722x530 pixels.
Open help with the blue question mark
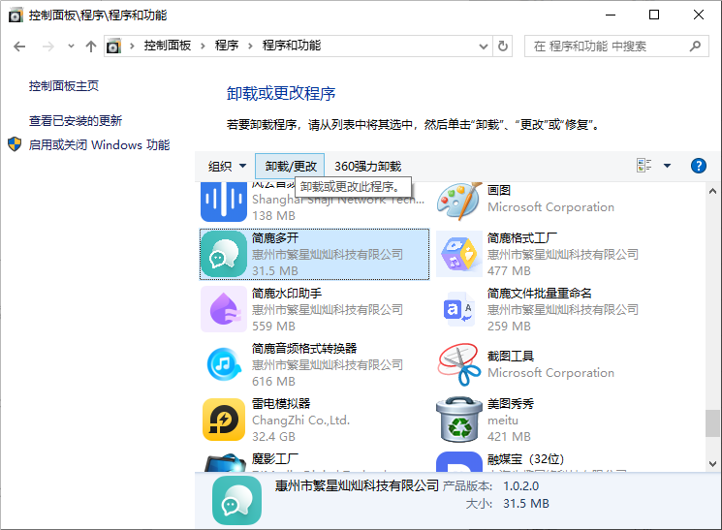(x=699, y=166)
